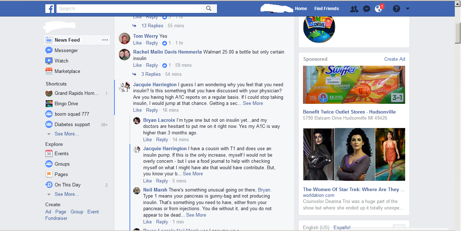The height and width of the screenshot is (231, 462).
Task: Click Fundraiser link under Create
Action: [56, 218]
